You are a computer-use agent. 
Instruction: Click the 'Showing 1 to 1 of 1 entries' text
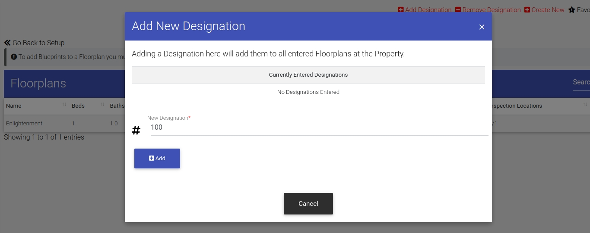click(x=44, y=137)
